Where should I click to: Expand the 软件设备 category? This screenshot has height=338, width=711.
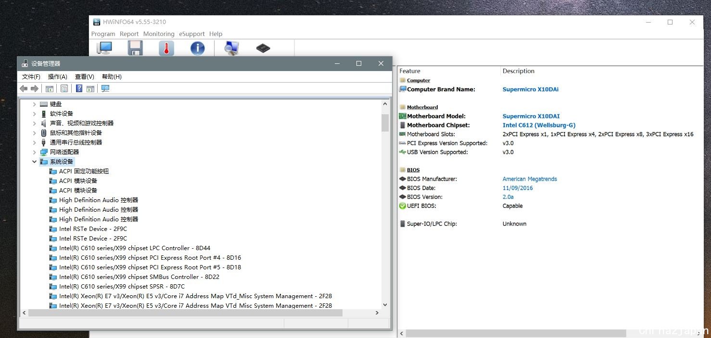(x=34, y=114)
